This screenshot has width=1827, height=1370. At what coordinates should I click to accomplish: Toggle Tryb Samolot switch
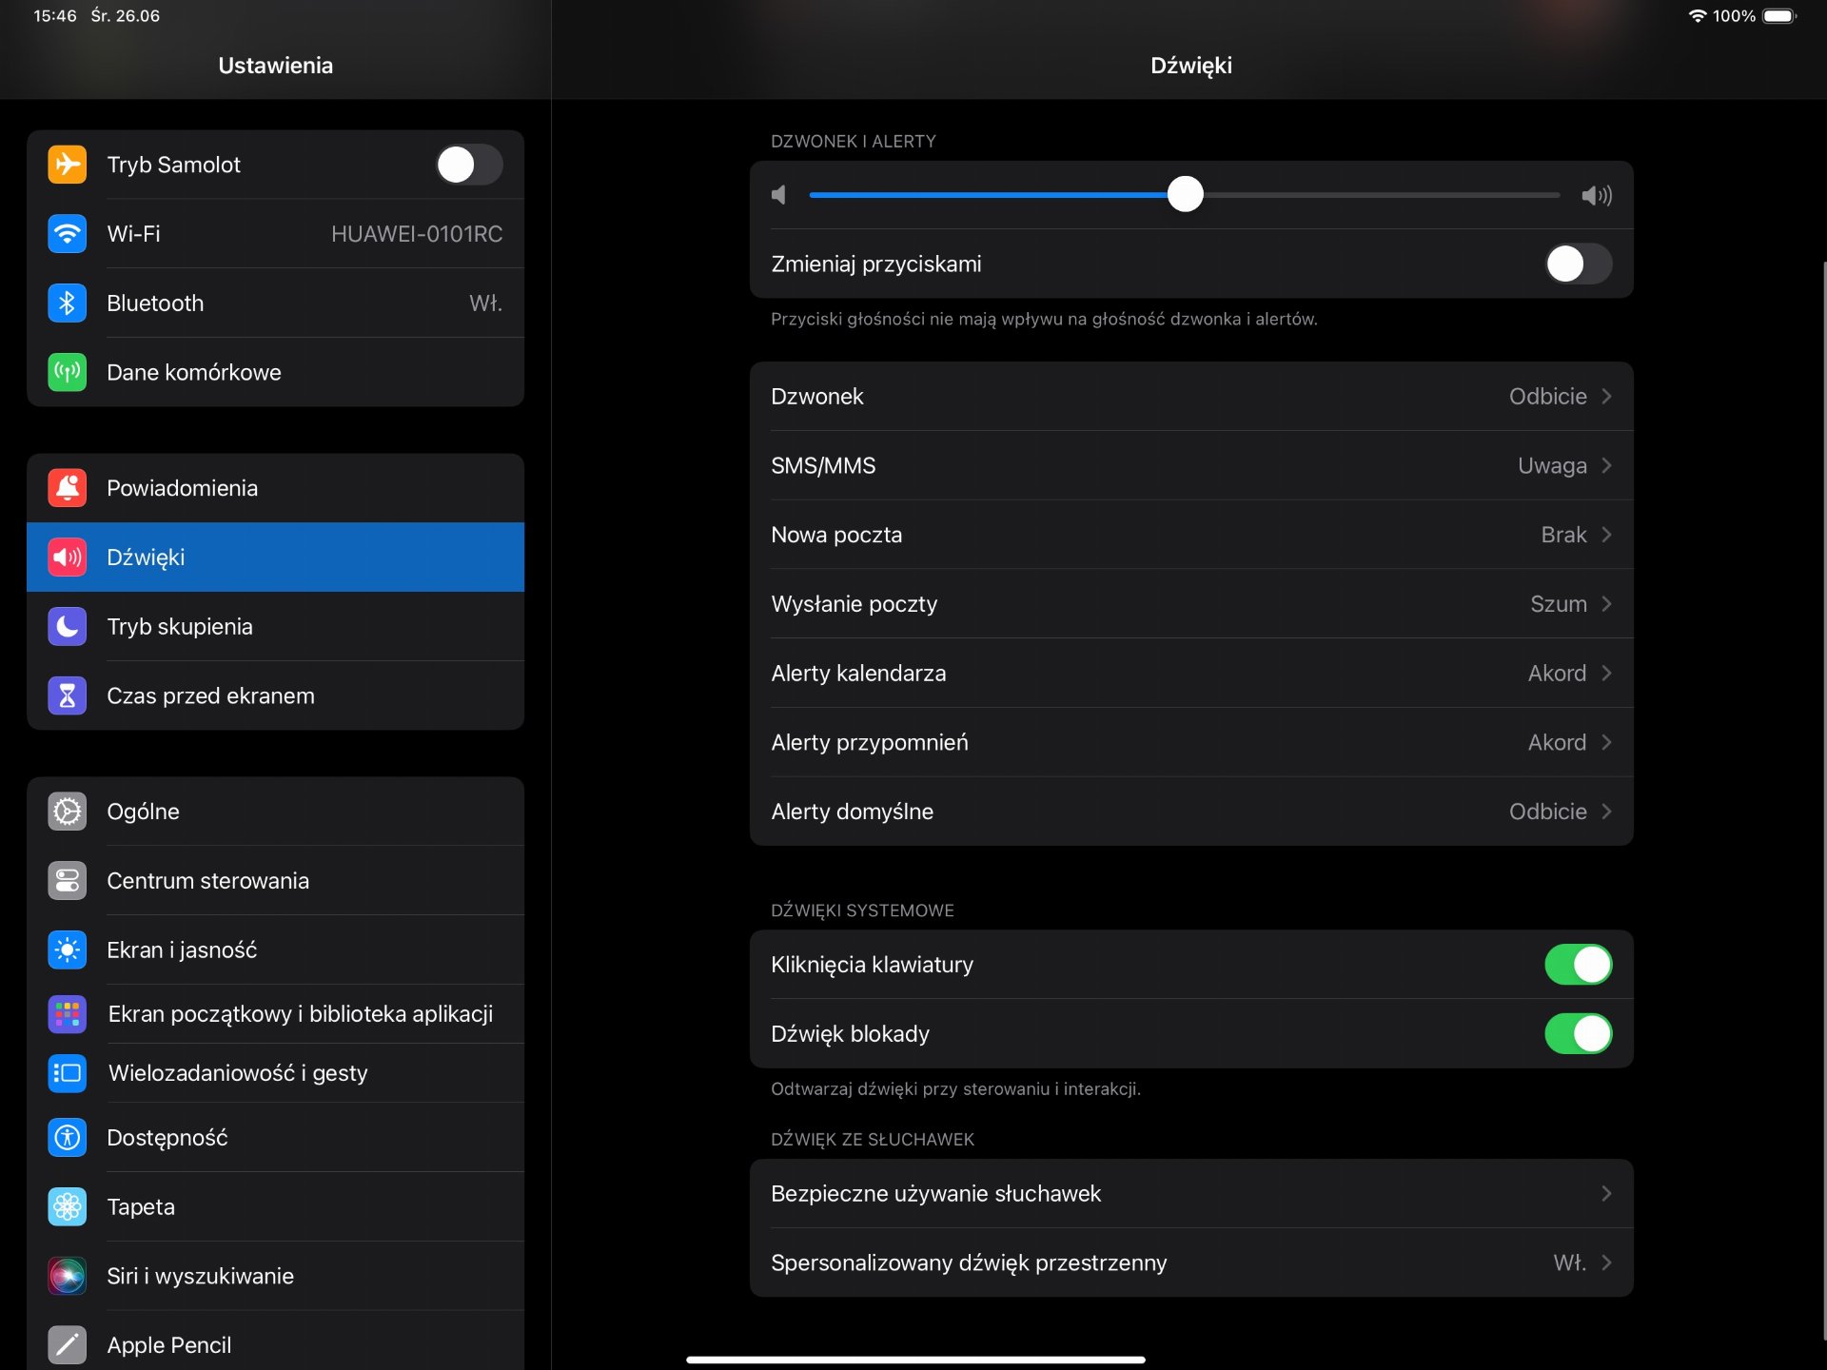click(469, 165)
